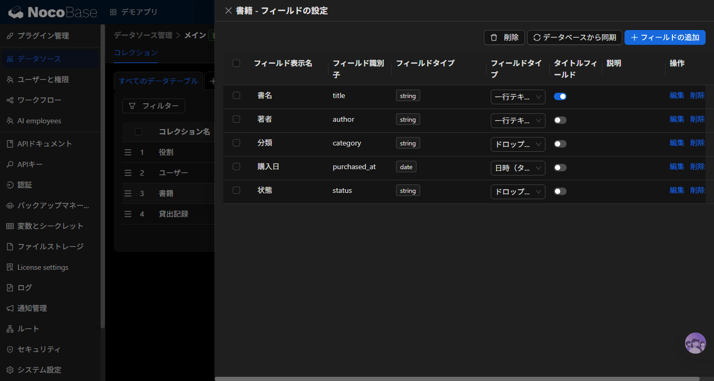Open field type dropdown for 書名

click(518, 97)
